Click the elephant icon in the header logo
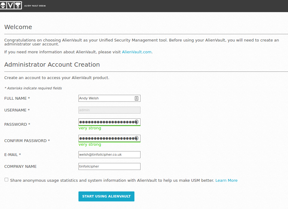The height and width of the screenshot is (209, 288). click(18, 5)
